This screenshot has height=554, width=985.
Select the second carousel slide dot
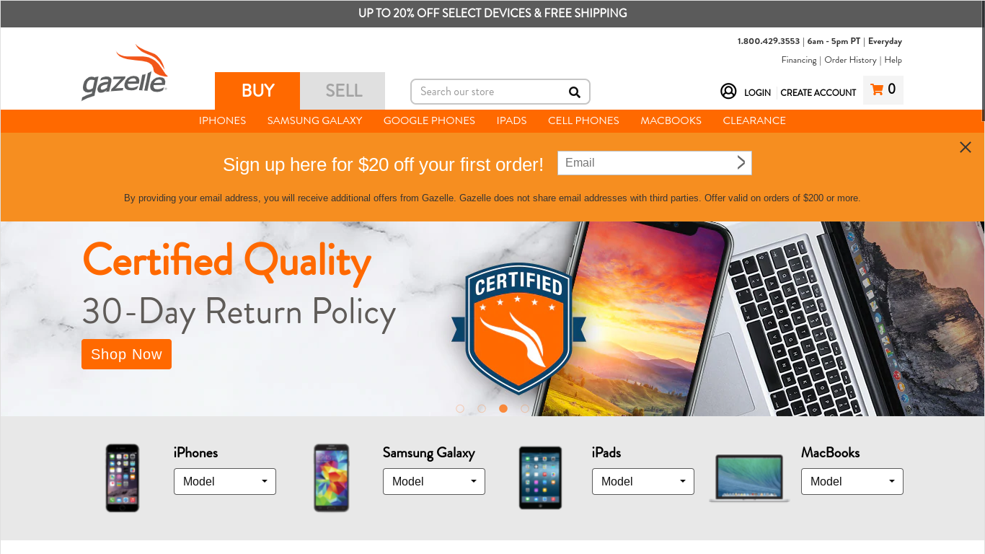pyautogui.click(x=482, y=408)
